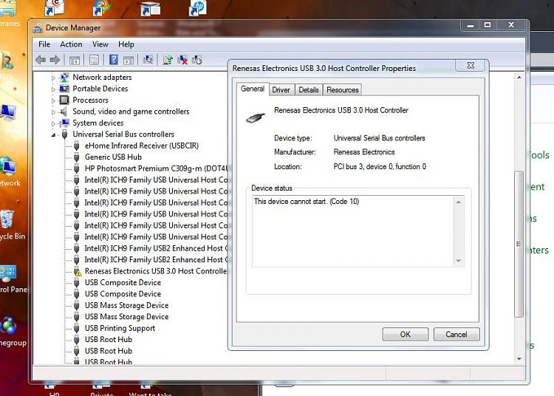Viewport: 554px width, 396px height.
Task: Click the blue Help question mark icon
Action: coord(114,59)
